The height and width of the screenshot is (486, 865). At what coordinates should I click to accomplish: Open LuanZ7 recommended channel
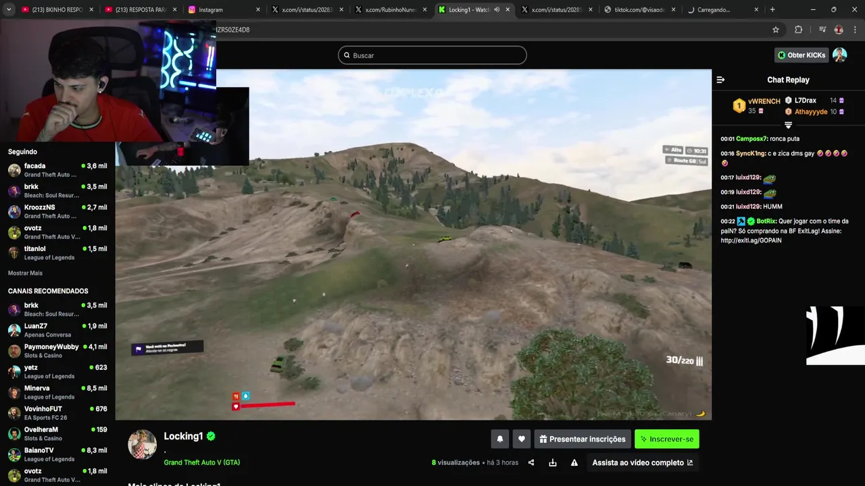pyautogui.click(x=57, y=330)
